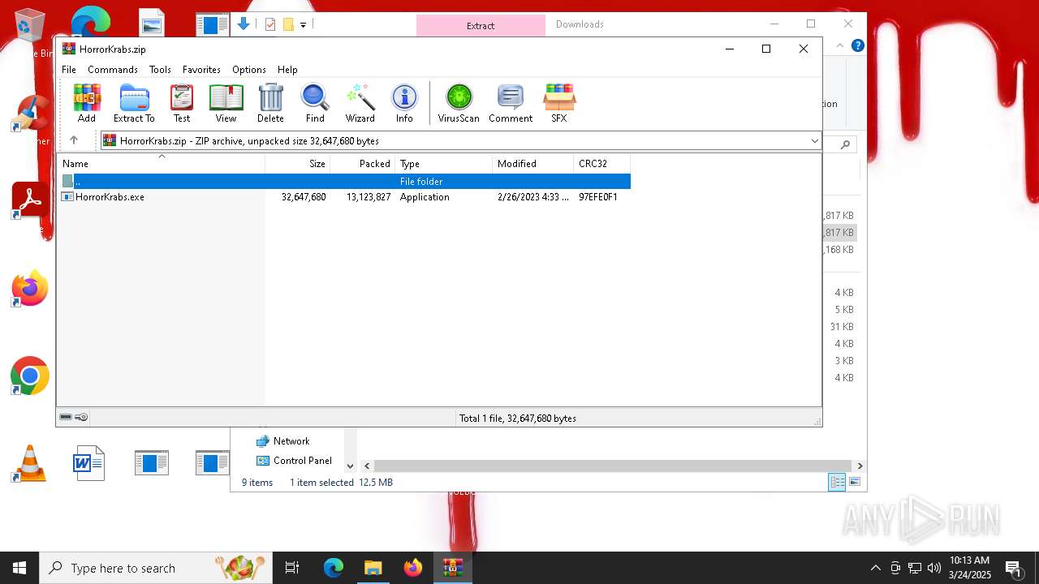Open the Commands menu
Viewport: 1039px width, 584px height.
[113, 70]
